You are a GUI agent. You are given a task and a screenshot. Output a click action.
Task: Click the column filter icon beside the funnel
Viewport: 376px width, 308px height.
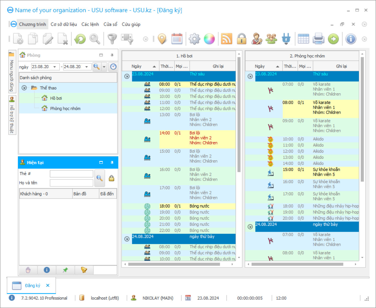tap(127, 39)
